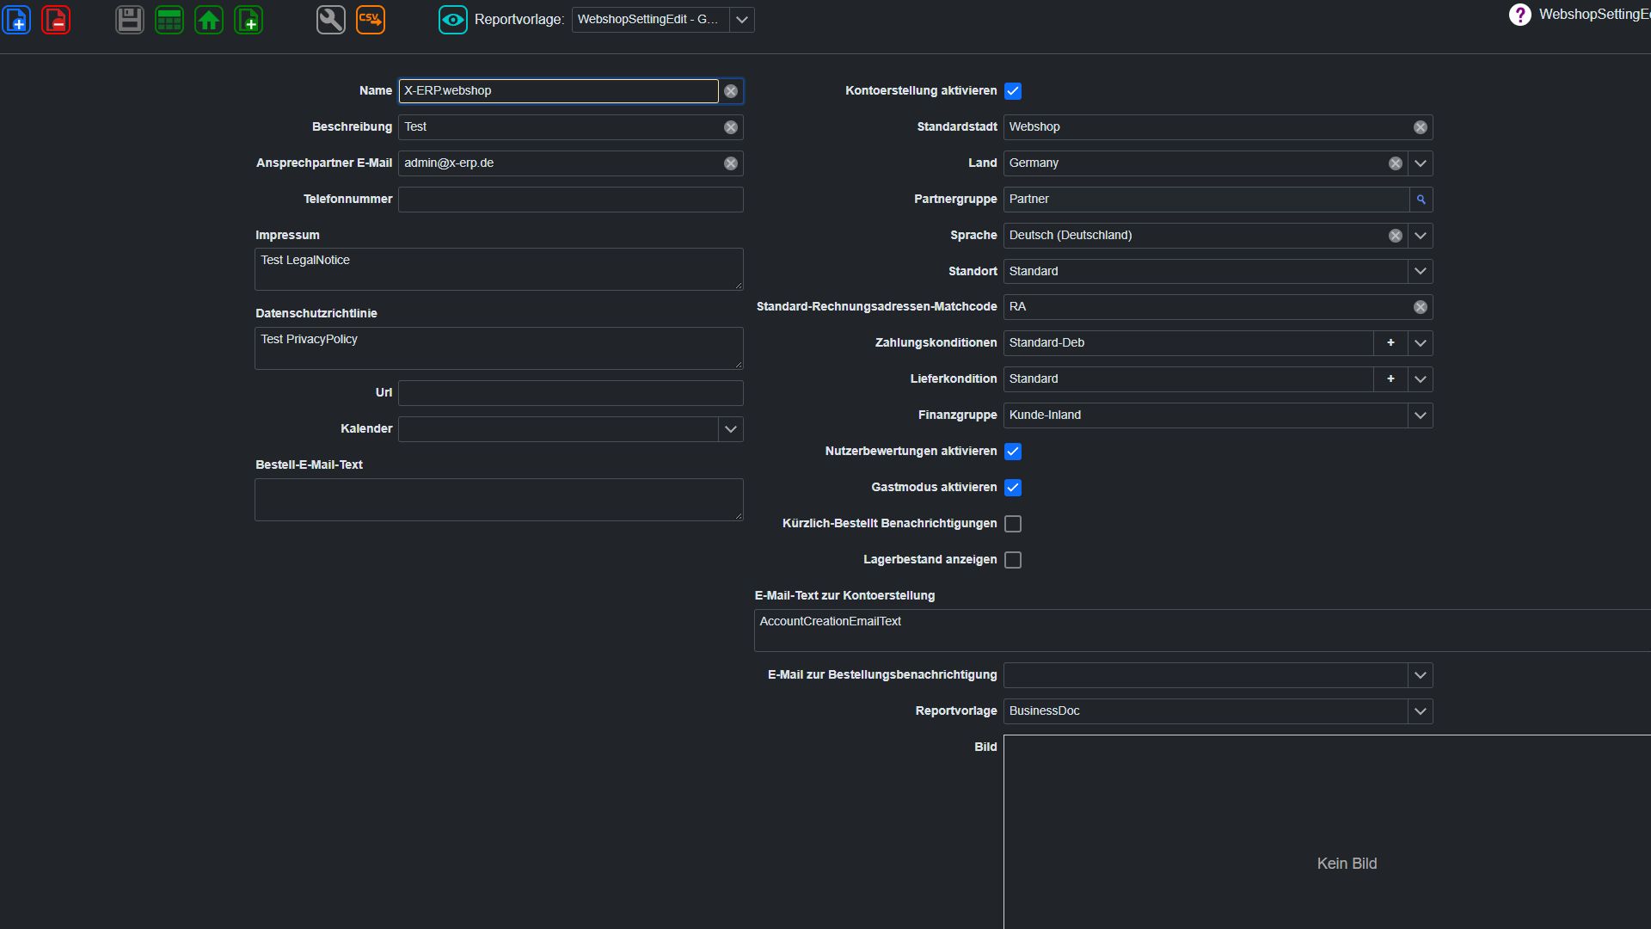Click the plus button beside Zahlungskonditionen
Viewport: 1651px width, 929px height.
coord(1390,343)
